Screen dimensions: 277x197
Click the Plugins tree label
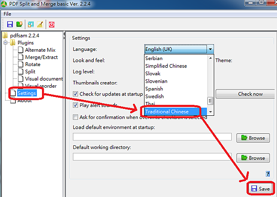[25, 43]
